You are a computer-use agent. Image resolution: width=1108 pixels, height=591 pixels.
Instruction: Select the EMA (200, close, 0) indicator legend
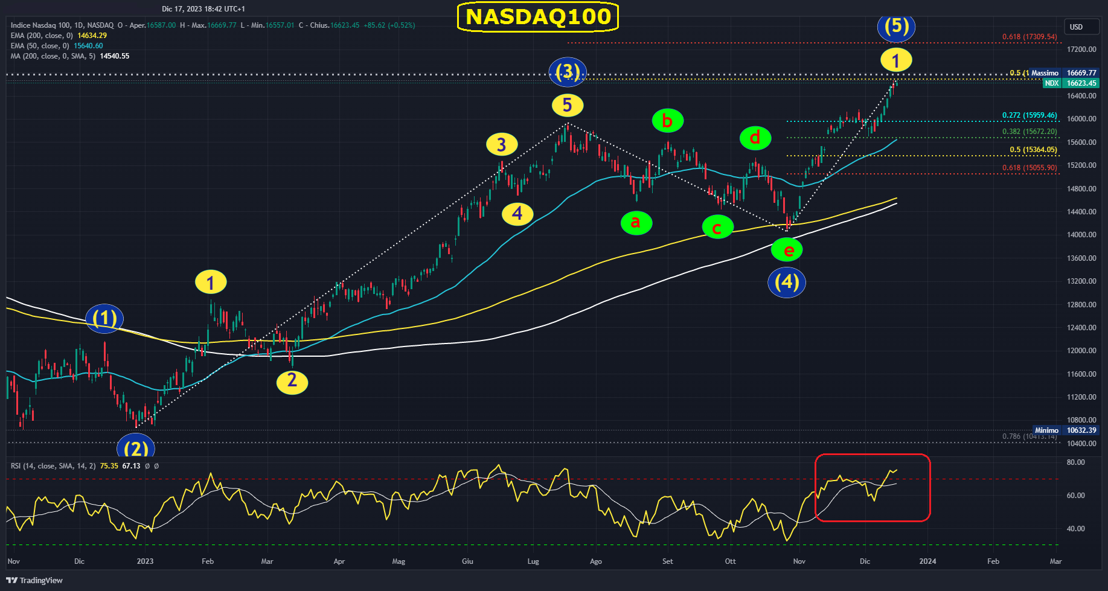59,36
